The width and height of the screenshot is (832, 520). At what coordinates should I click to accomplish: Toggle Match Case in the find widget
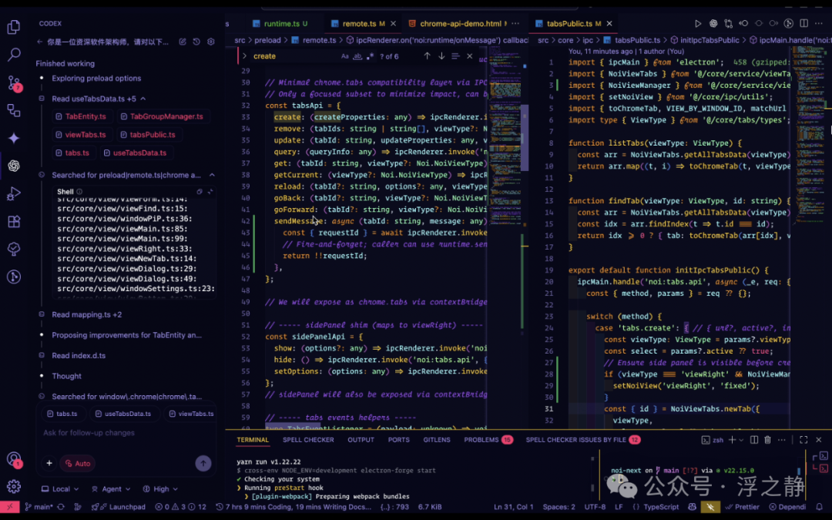[x=345, y=56]
